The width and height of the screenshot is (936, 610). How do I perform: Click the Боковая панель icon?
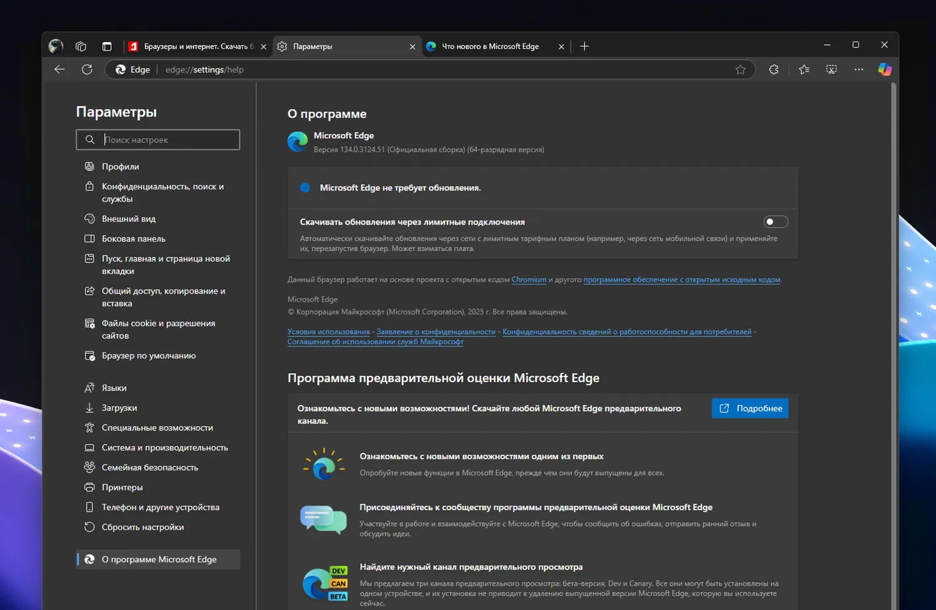[89, 239]
